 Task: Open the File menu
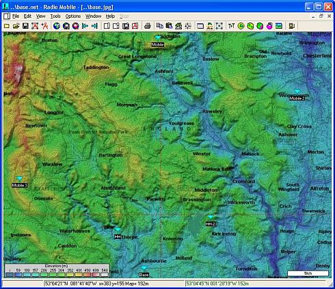16,16
